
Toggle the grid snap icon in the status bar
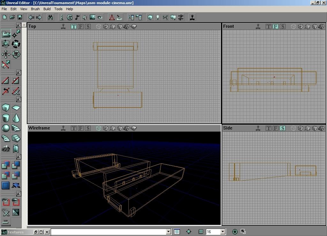[x=201, y=232]
